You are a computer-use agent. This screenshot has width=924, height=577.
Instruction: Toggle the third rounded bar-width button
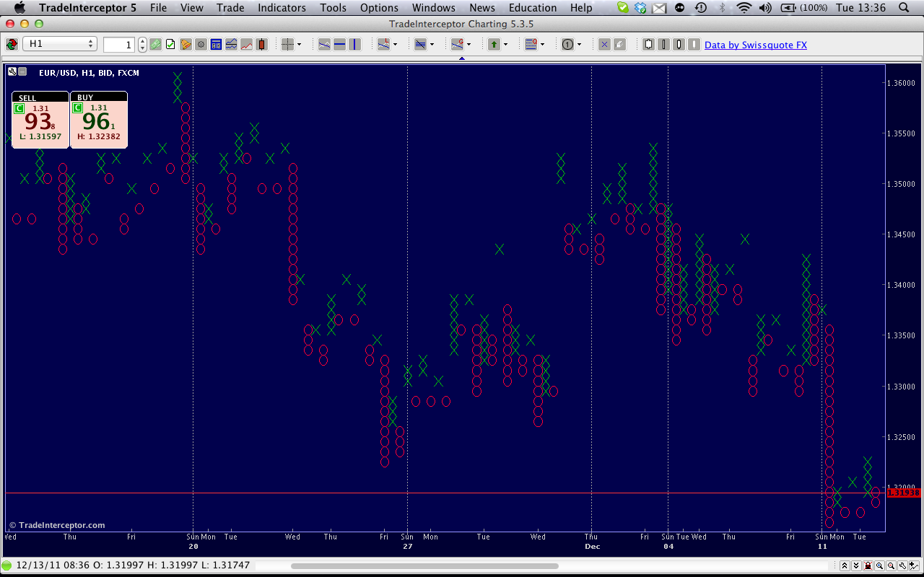(x=679, y=45)
